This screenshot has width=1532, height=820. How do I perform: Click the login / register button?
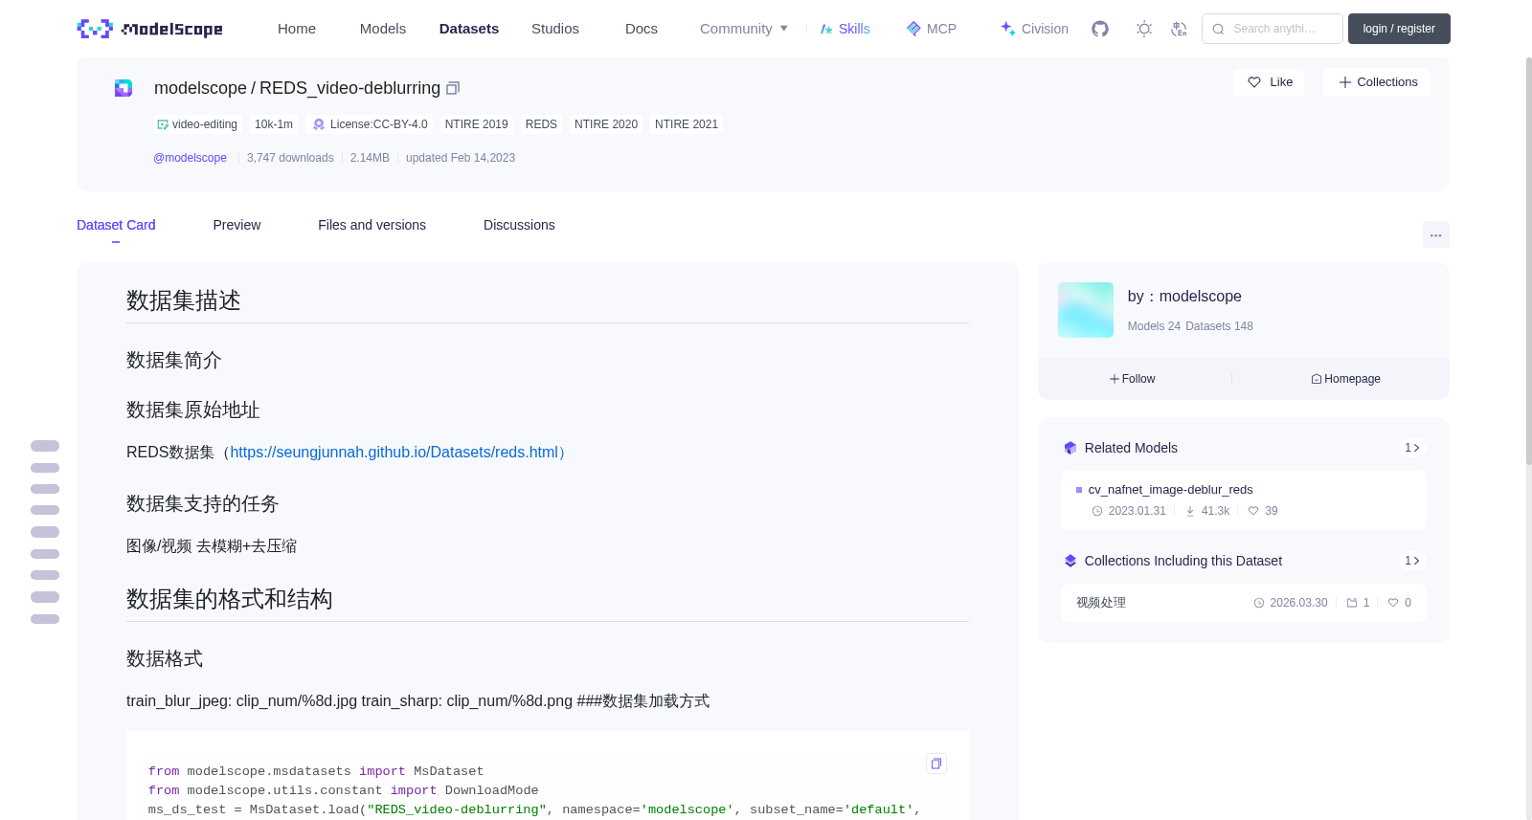click(1399, 29)
